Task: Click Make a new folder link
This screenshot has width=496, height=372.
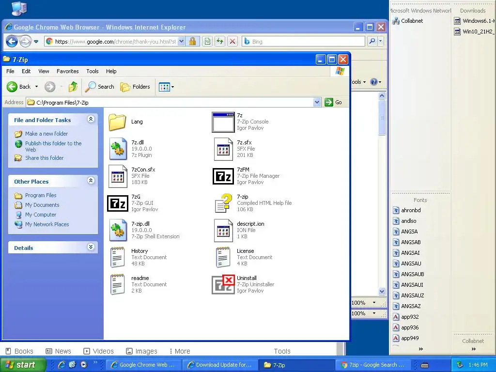Action: [46, 134]
